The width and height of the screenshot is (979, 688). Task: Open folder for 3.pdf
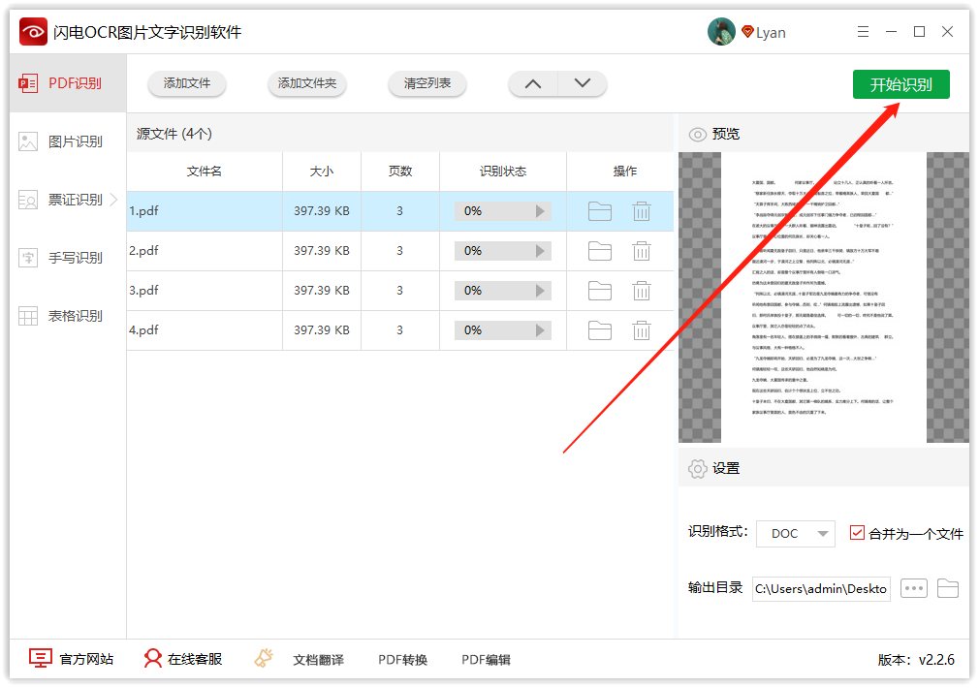(599, 291)
